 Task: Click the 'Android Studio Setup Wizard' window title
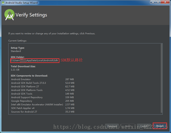pyautogui.click(x=22, y=3)
